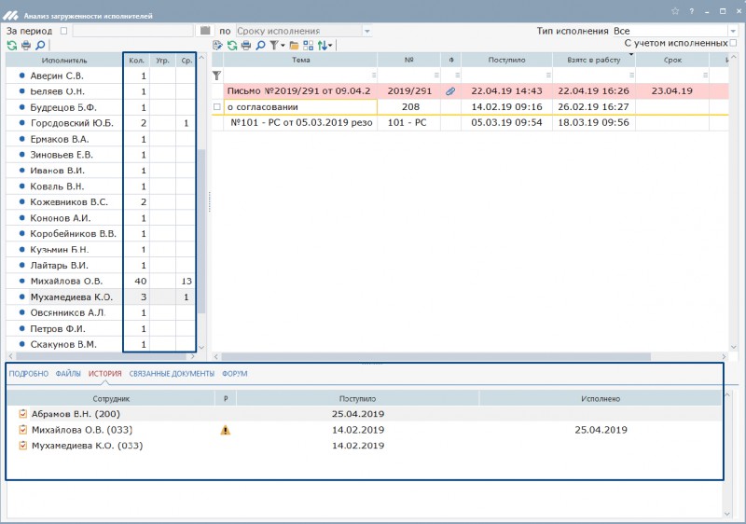Image resolution: width=746 pixels, height=524 pixels.
Task: Open the СВЯЗАННЫЕ ДОКУМЕНТЫ tab
Action: 172,374
